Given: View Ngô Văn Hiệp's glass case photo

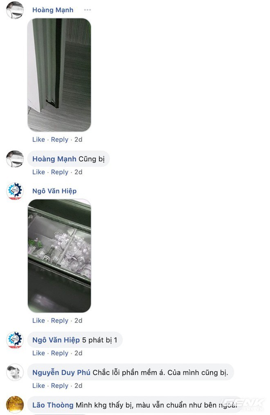Looking at the screenshot, I should click(x=59, y=256).
